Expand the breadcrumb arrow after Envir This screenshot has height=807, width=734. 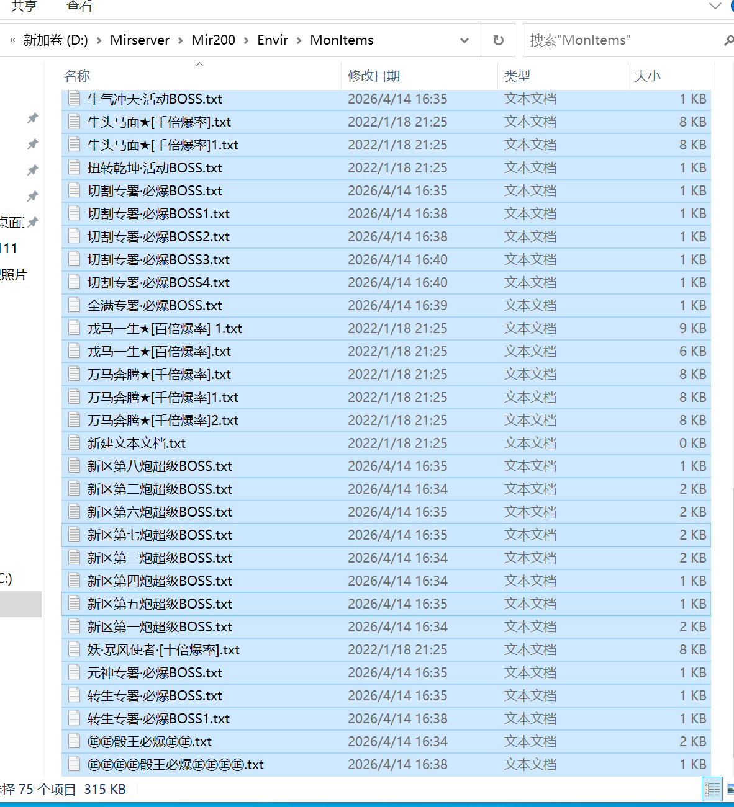pyautogui.click(x=299, y=40)
